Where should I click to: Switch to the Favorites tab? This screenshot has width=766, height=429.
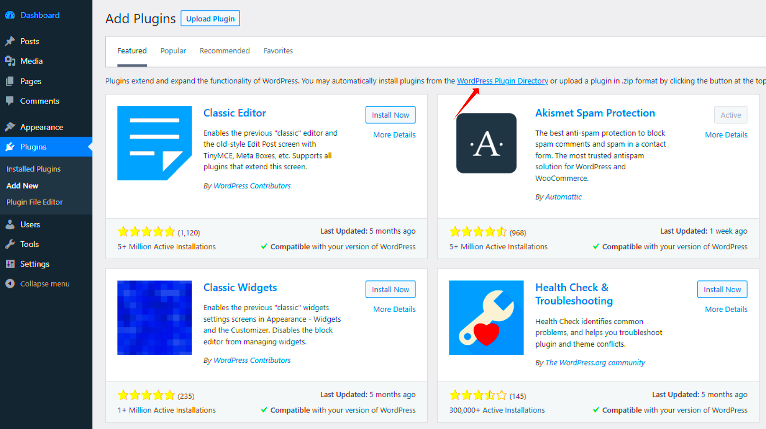coord(278,51)
